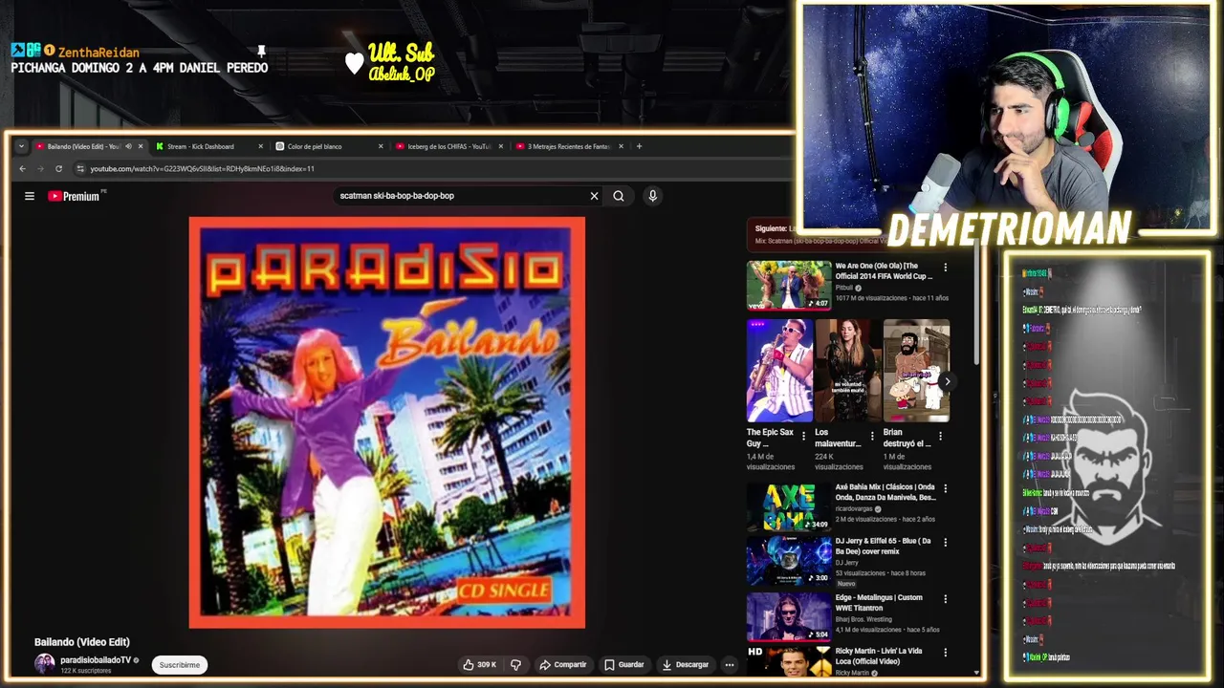Viewport: 1224px width, 688px height.
Task: Open options for Los malaventur... short
Action: [871, 437]
